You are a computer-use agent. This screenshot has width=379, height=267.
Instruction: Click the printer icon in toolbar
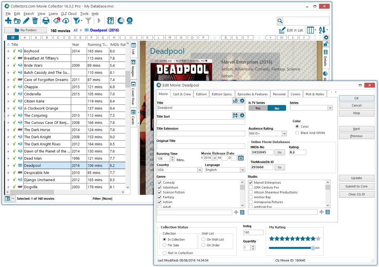click(x=46, y=21)
